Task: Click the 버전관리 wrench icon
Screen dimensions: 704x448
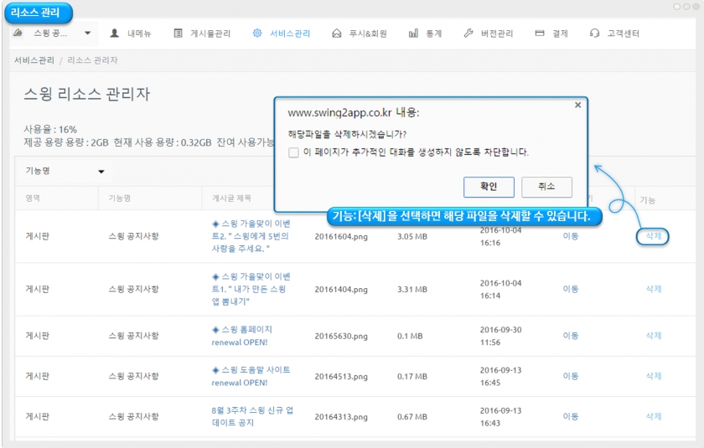Action: [x=468, y=33]
